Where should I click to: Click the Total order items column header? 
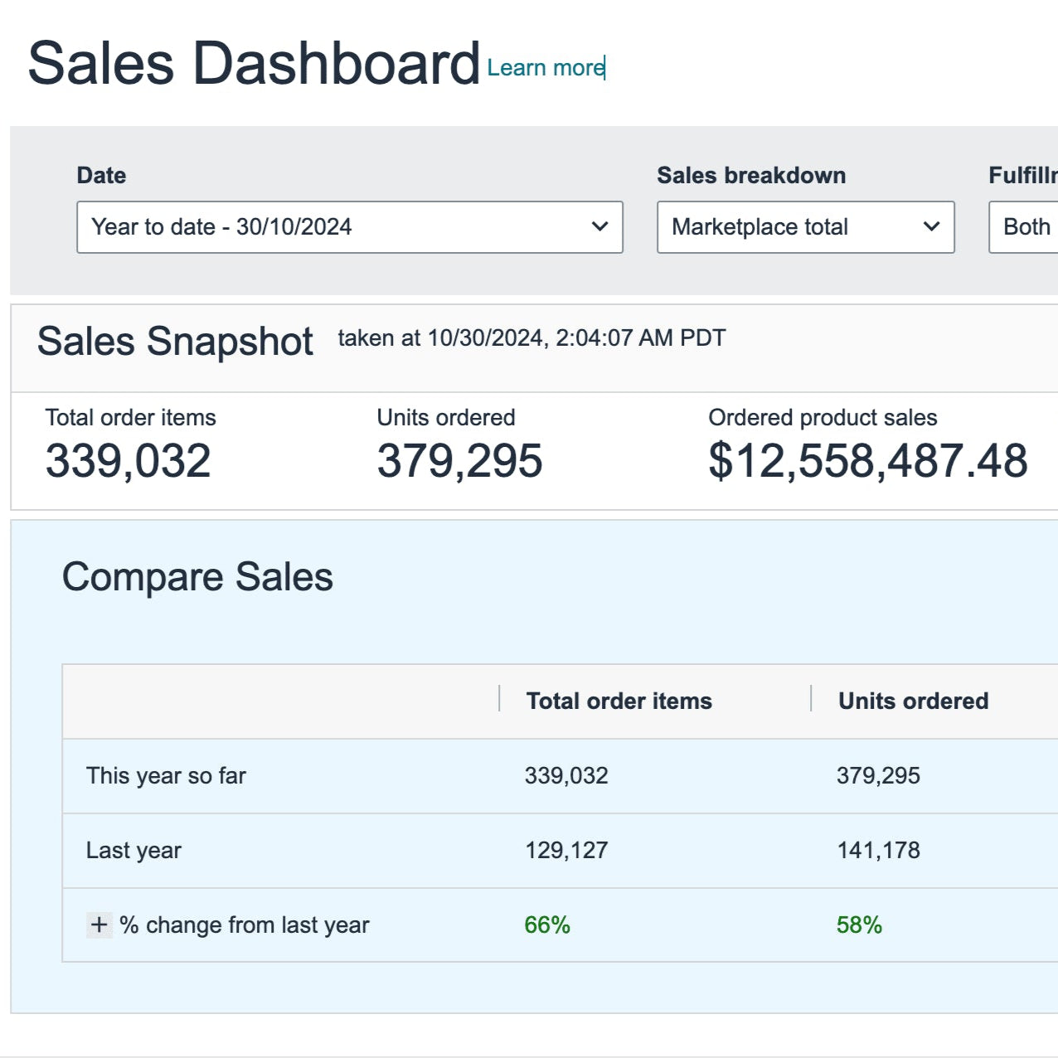pos(619,701)
